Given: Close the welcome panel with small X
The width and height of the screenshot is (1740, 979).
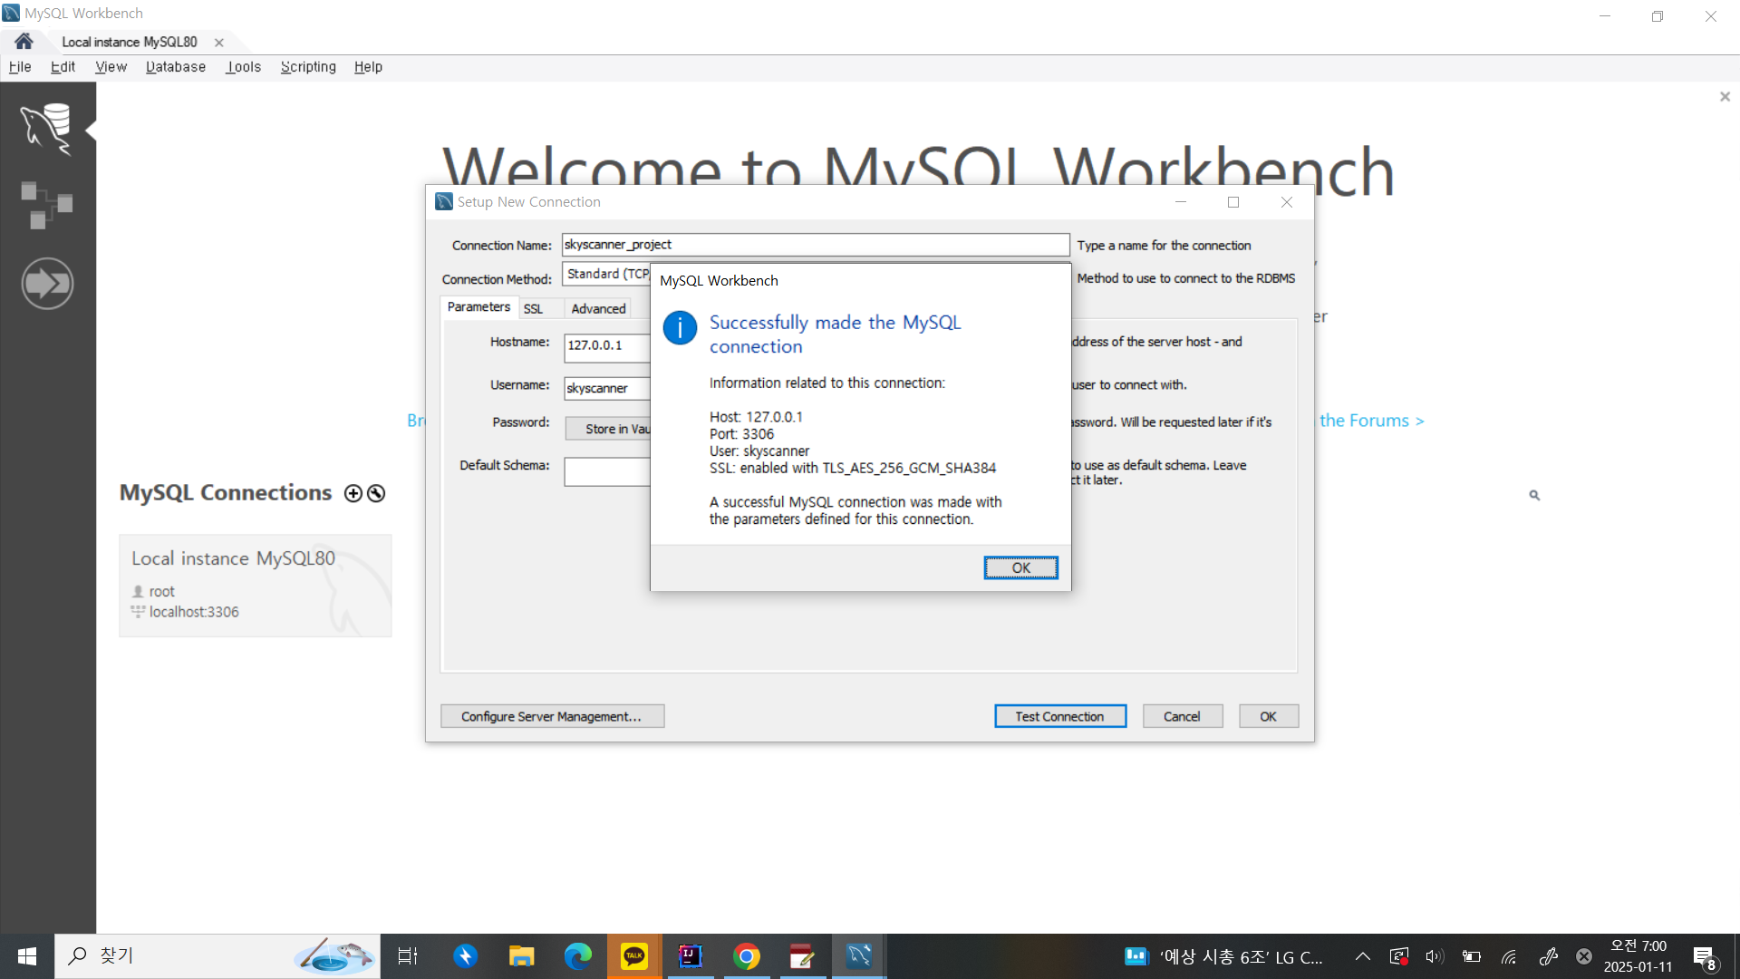Looking at the screenshot, I should [1725, 97].
